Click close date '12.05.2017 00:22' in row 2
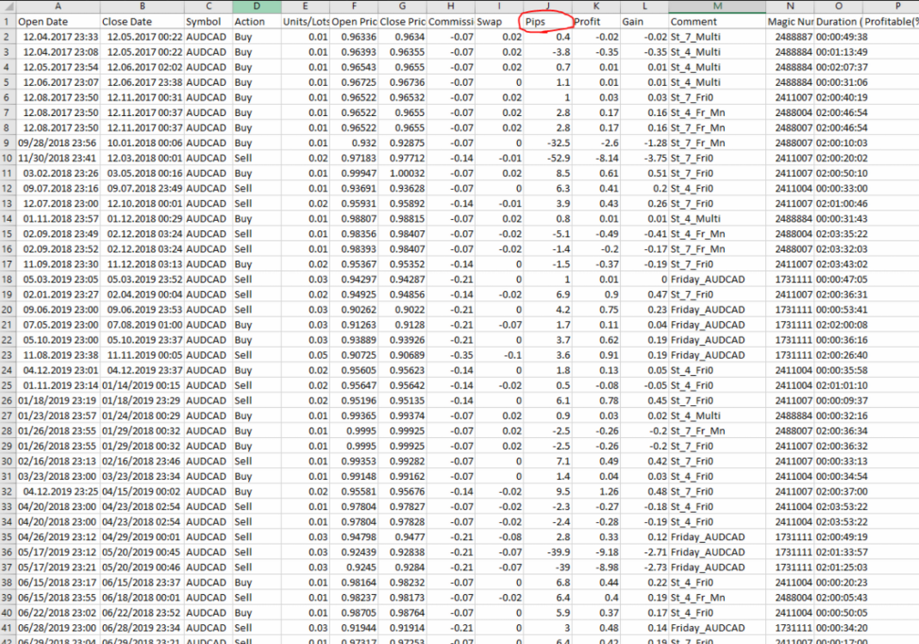Screen dimensions: 919x644 coord(145,37)
